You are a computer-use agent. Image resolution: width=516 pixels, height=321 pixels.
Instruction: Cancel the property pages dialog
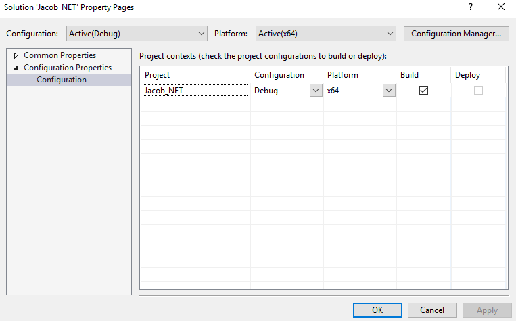(x=432, y=310)
